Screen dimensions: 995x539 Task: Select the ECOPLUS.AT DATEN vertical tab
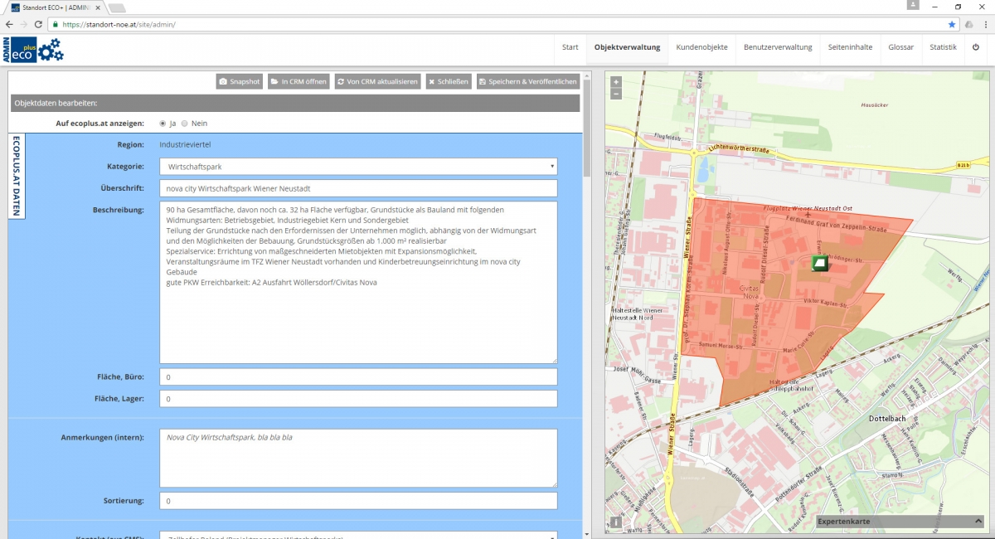click(x=17, y=177)
